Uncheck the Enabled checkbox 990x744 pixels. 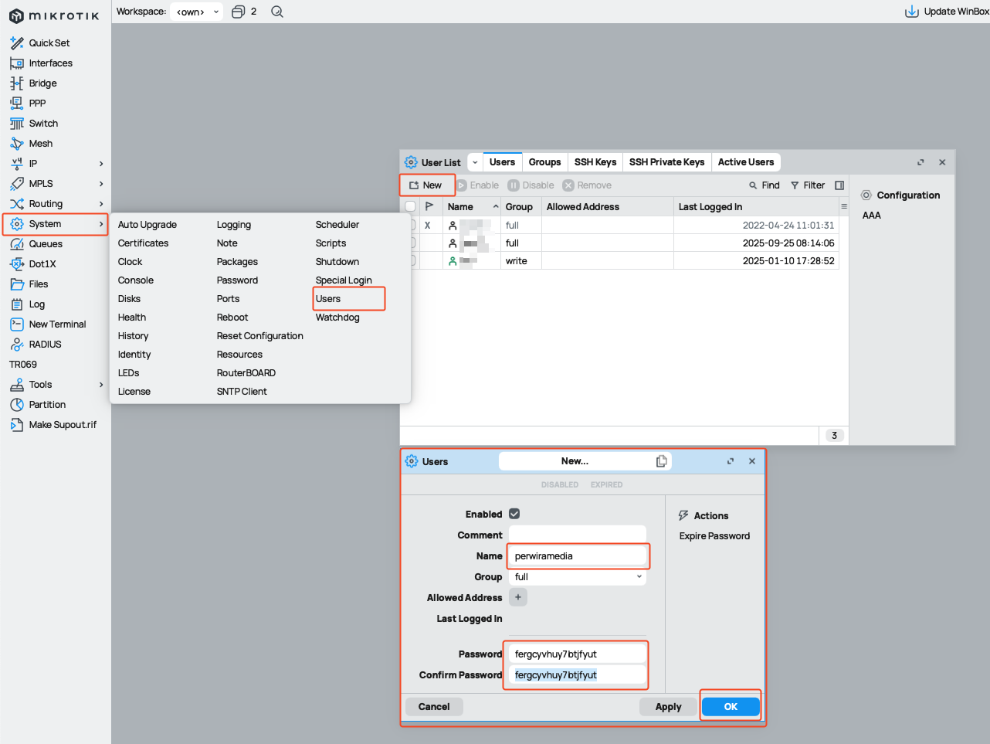pos(514,514)
